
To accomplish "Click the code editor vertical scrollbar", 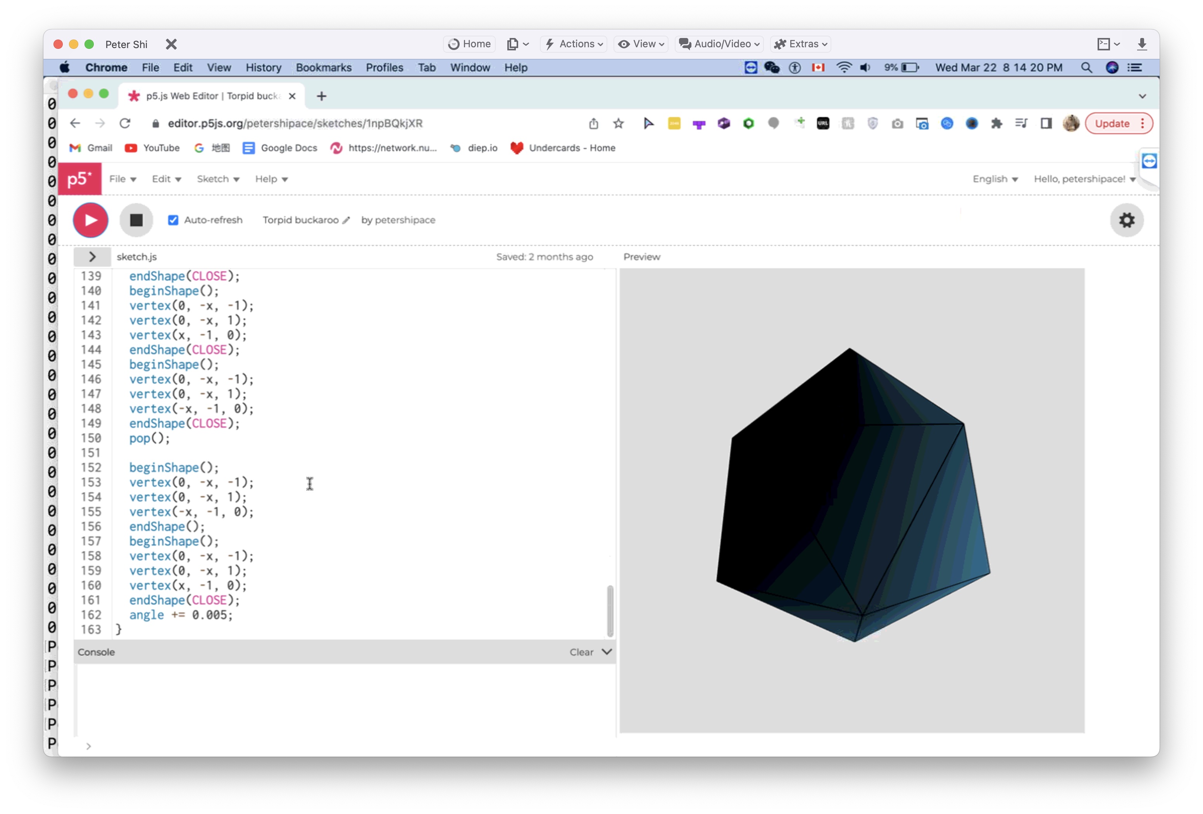I will [610, 611].
